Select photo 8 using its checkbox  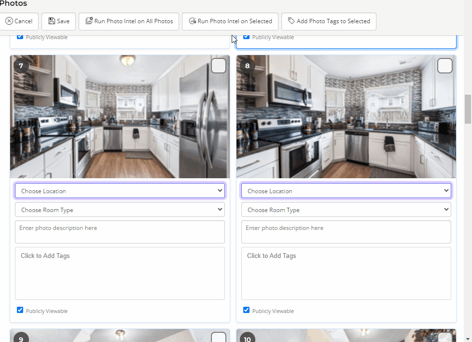coord(444,66)
